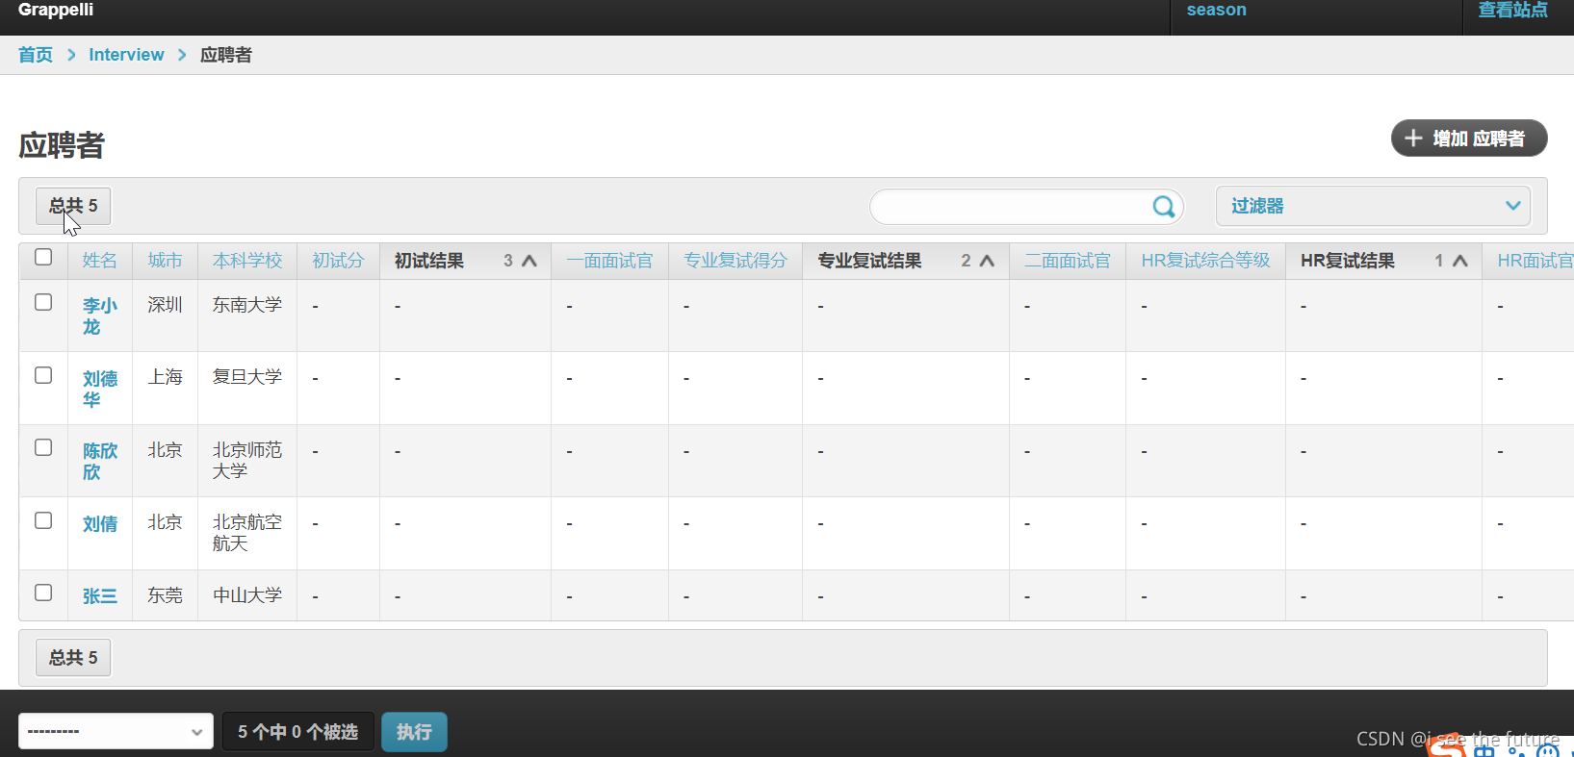Tick the checkbox for 刘德华
1574x757 pixels.
(x=43, y=375)
